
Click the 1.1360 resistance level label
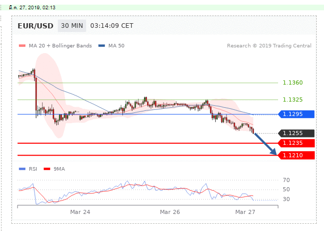click(x=293, y=82)
